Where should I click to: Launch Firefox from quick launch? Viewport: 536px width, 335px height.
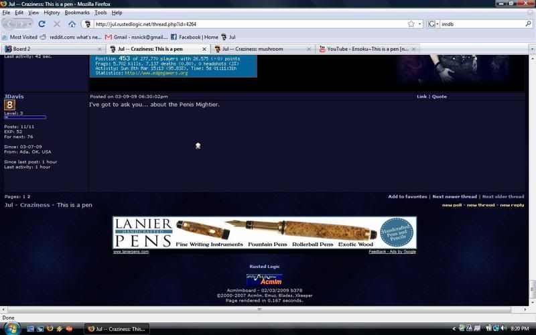click(x=50, y=329)
